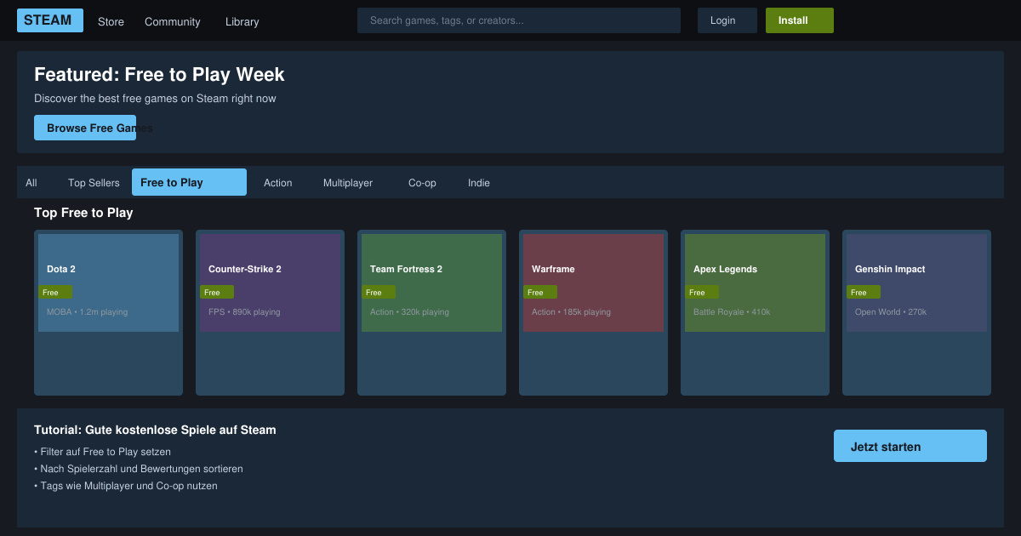Switch to the Action tab
The width and height of the screenshot is (1021, 536).
click(278, 183)
